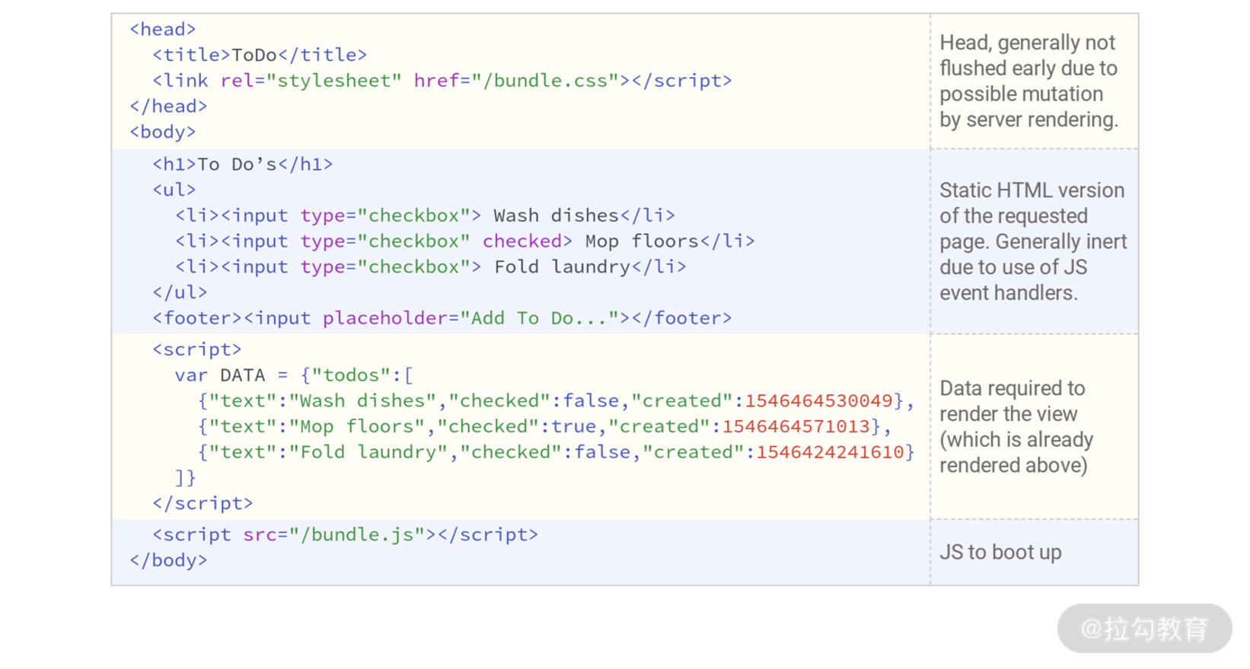Click the "Wash dishes" checkbox list item line
The height and width of the screenshot is (669, 1250).
point(425,215)
